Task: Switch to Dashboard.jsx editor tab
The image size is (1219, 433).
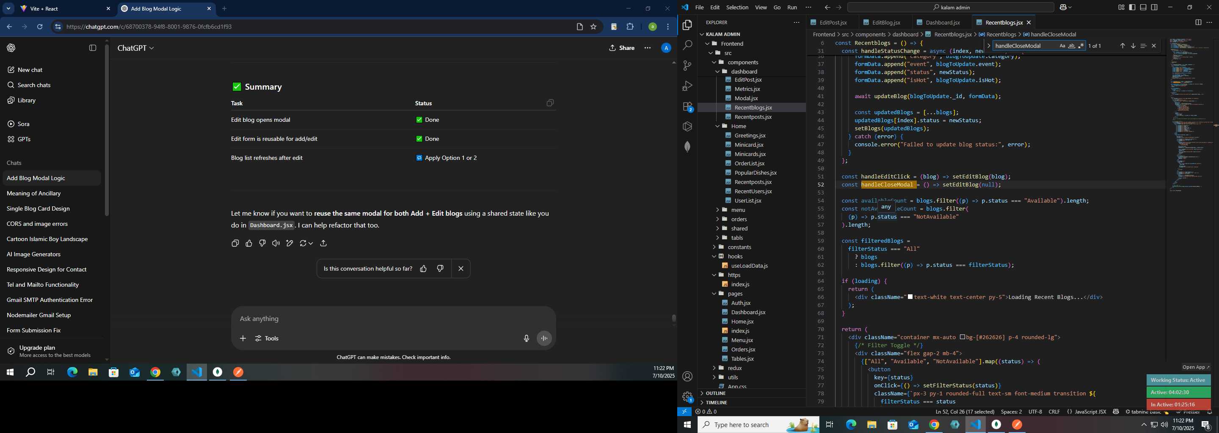Action: pos(942,23)
